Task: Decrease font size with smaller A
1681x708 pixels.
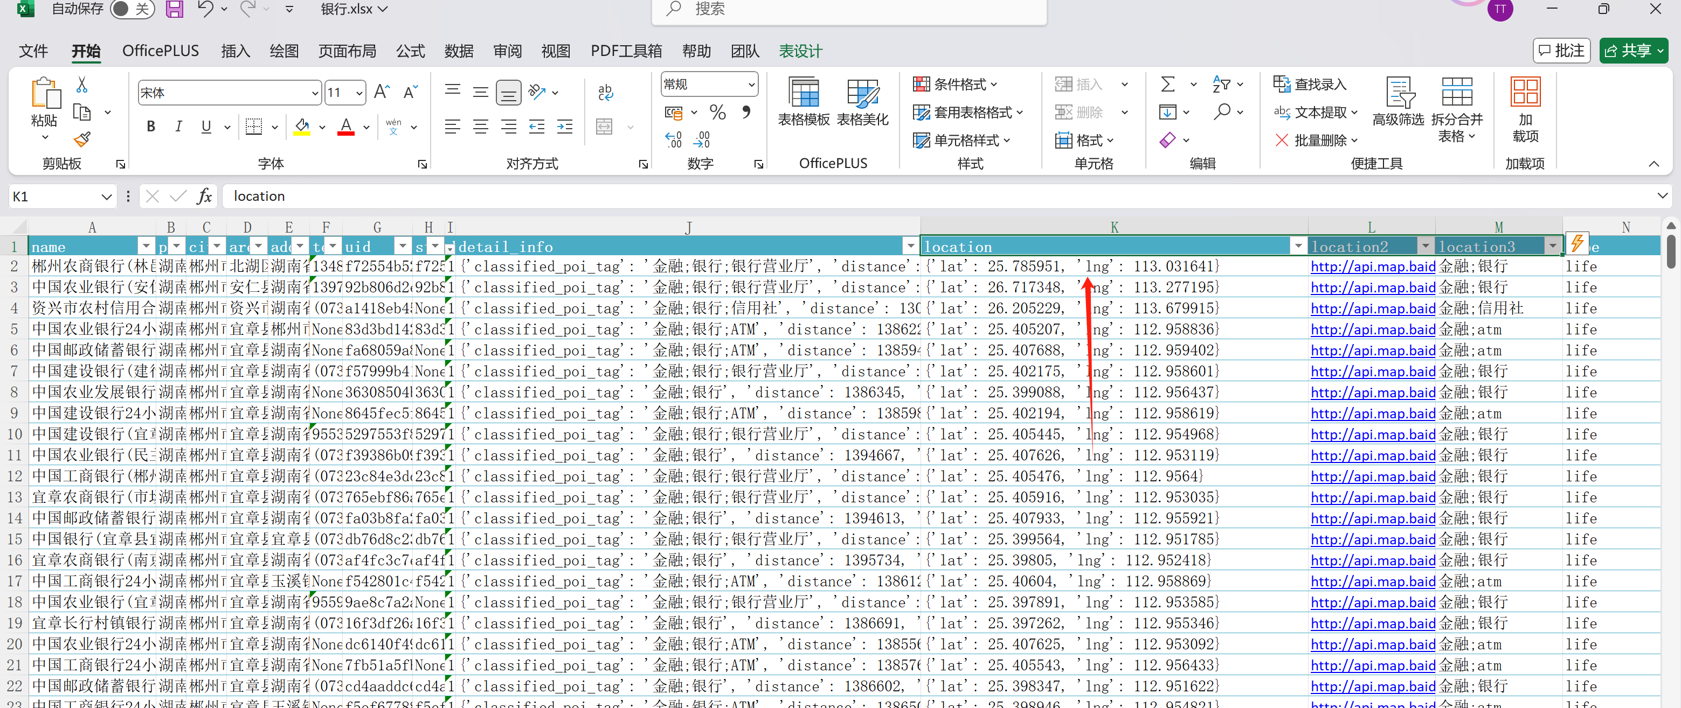Action: point(410,93)
